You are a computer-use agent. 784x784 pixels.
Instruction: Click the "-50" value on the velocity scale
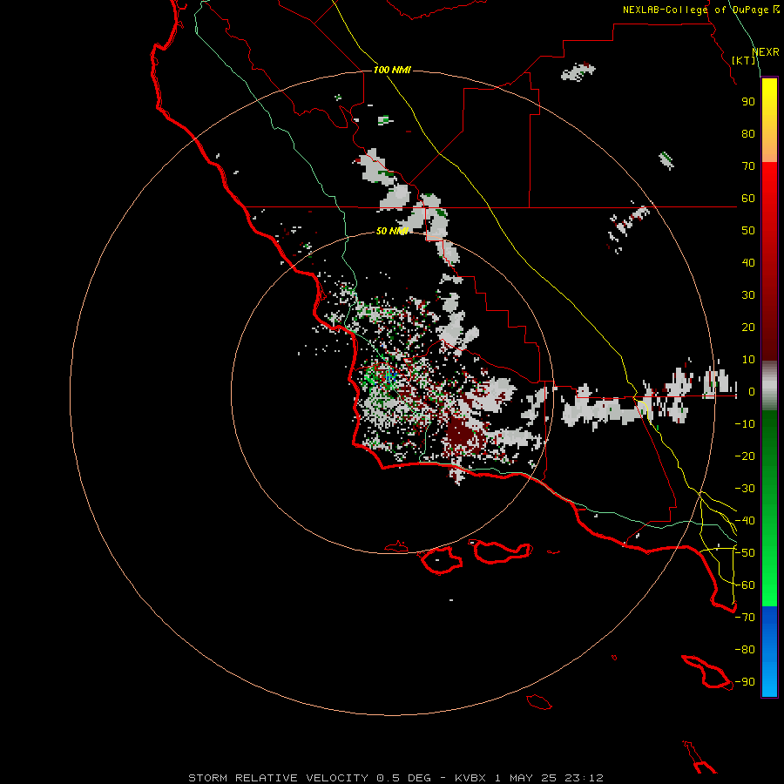click(745, 553)
